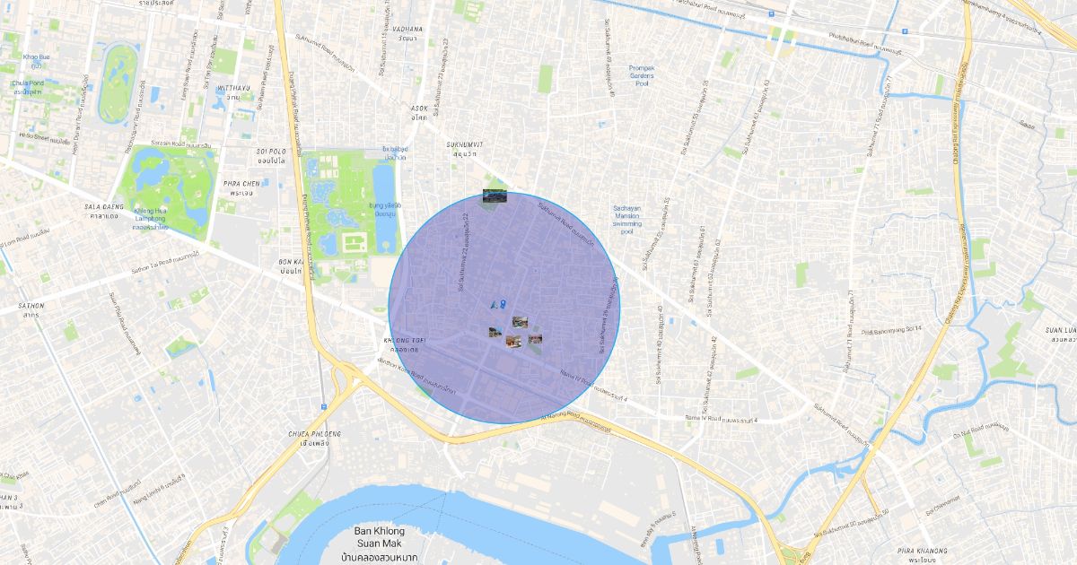Click the blue location pin marker inside circle
This screenshot has width=1077, height=565.
point(503,305)
